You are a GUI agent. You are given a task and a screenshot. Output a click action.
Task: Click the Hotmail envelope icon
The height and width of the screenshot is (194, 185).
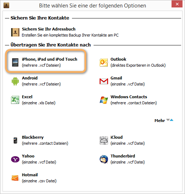[15, 178]
